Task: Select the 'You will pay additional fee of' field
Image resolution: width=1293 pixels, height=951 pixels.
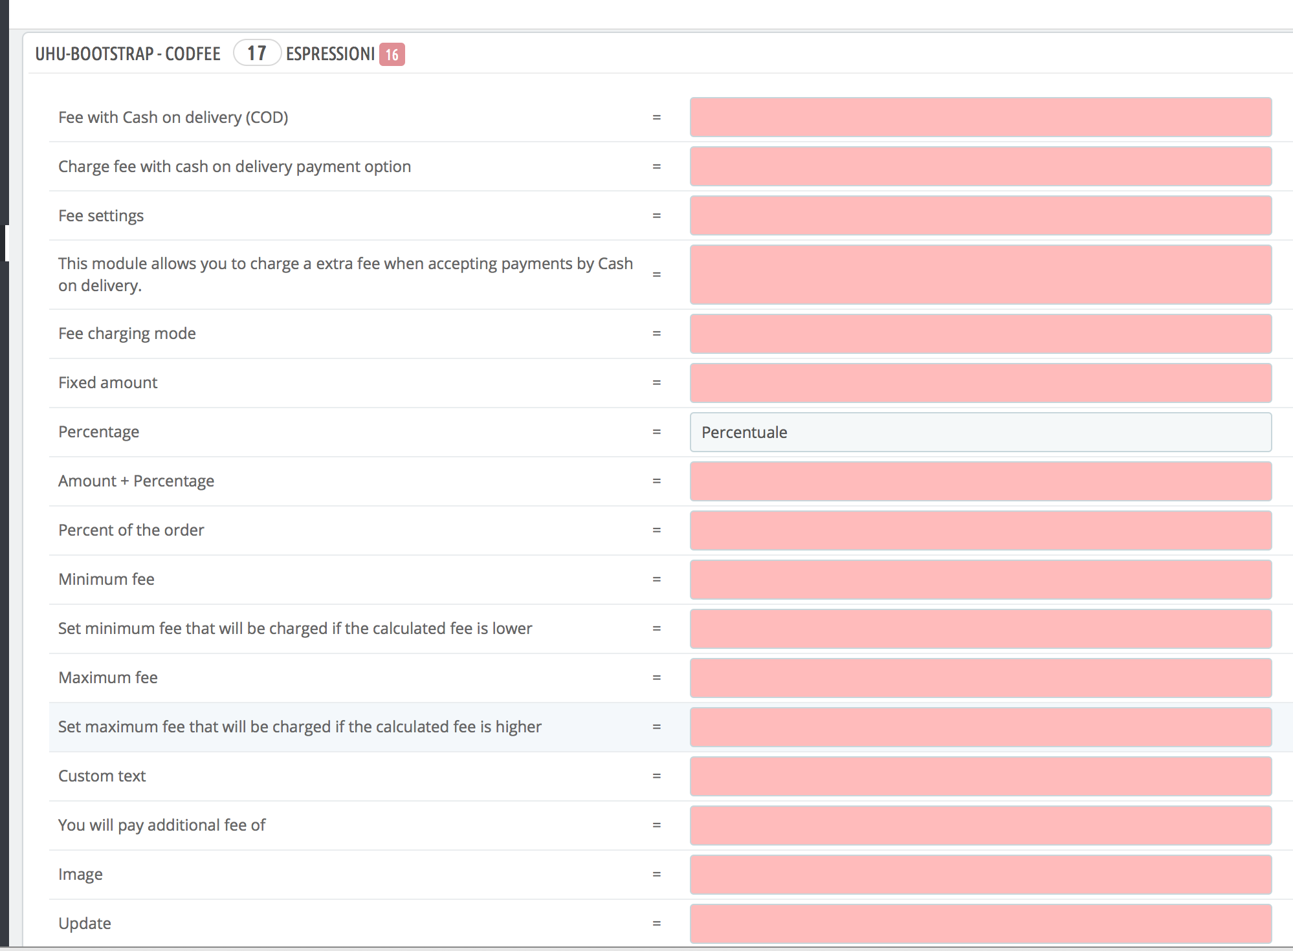Action: point(980,825)
